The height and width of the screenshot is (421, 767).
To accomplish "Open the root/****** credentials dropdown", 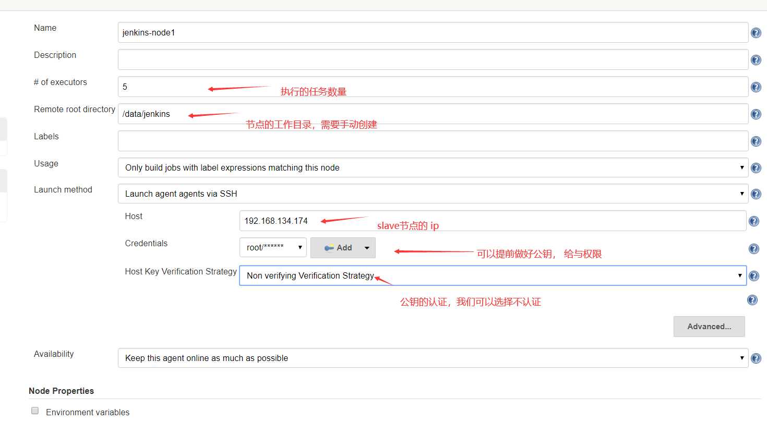I will 273,247.
